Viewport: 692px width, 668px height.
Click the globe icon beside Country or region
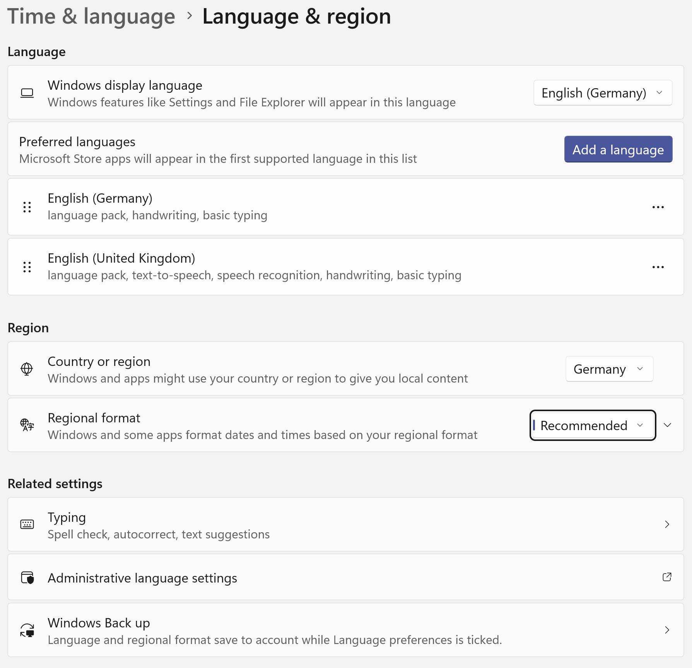pyautogui.click(x=27, y=369)
